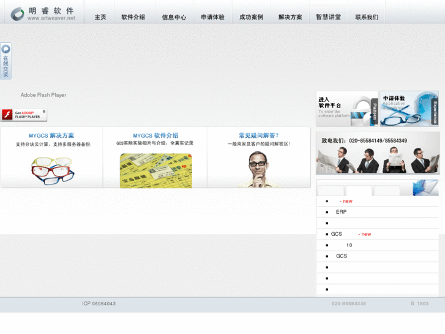Open the 申请体验 Experience banner
This screenshot has height=334, width=445.
tap(409, 108)
